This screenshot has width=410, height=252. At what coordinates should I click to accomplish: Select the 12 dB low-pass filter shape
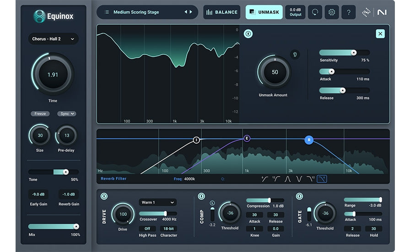pos(310,179)
